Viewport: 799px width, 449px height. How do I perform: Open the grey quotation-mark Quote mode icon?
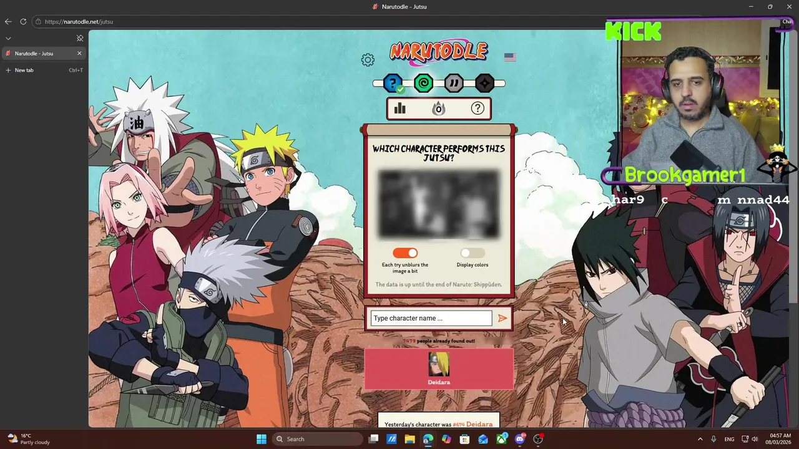tap(454, 83)
